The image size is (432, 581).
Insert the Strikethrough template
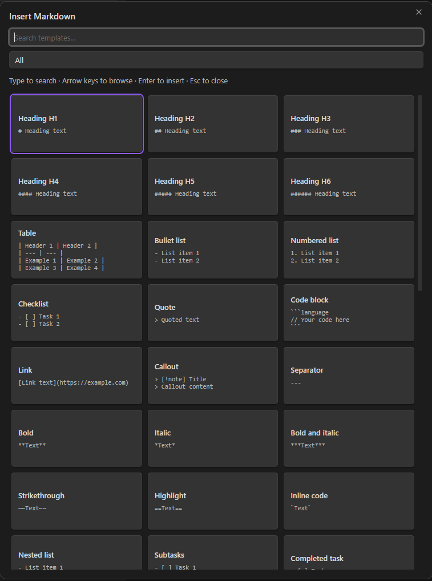click(x=76, y=501)
